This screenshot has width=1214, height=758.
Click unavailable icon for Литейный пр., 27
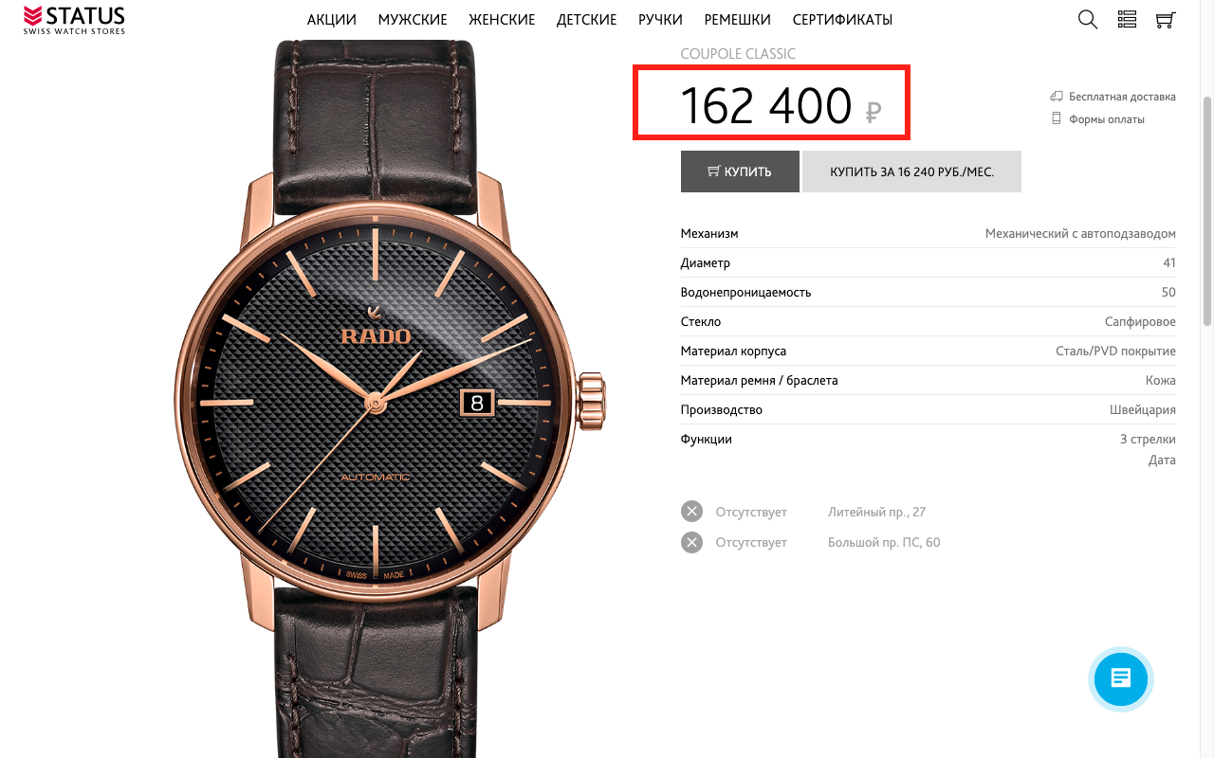(x=692, y=512)
